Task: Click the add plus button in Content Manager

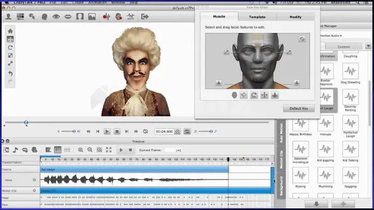Action: (343, 204)
